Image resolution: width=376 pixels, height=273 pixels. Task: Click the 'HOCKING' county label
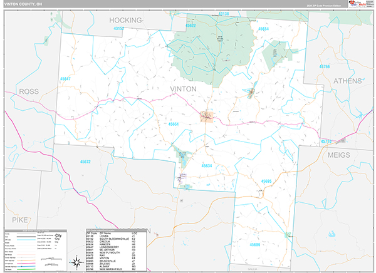(125, 20)
